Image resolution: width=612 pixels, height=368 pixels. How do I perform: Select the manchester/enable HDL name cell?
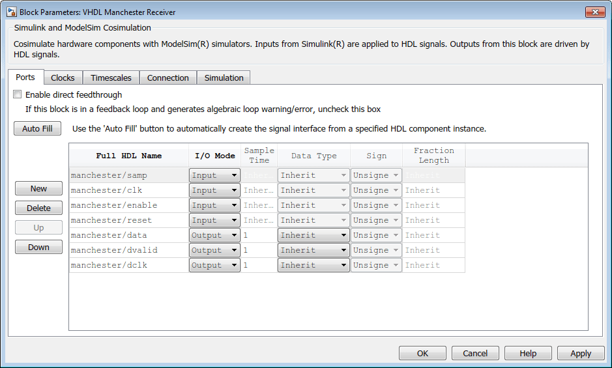click(129, 205)
